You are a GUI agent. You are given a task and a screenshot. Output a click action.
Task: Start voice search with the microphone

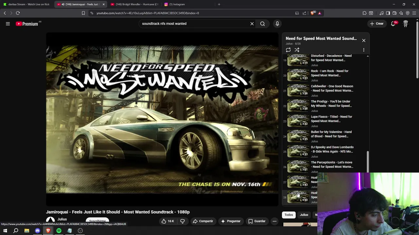click(x=277, y=23)
